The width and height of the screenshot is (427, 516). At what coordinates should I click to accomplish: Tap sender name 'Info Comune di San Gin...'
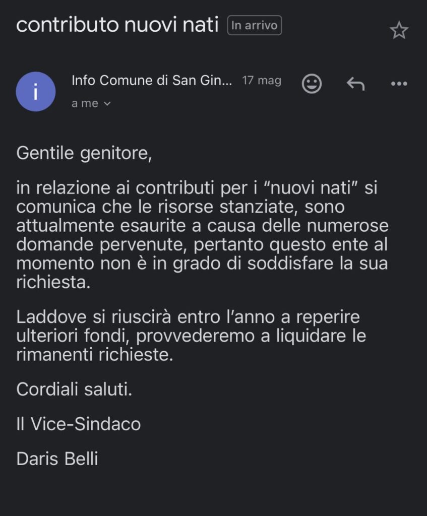(x=152, y=80)
